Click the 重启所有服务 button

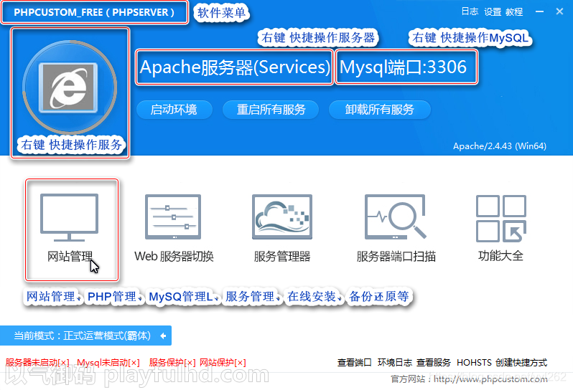click(x=271, y=110)
